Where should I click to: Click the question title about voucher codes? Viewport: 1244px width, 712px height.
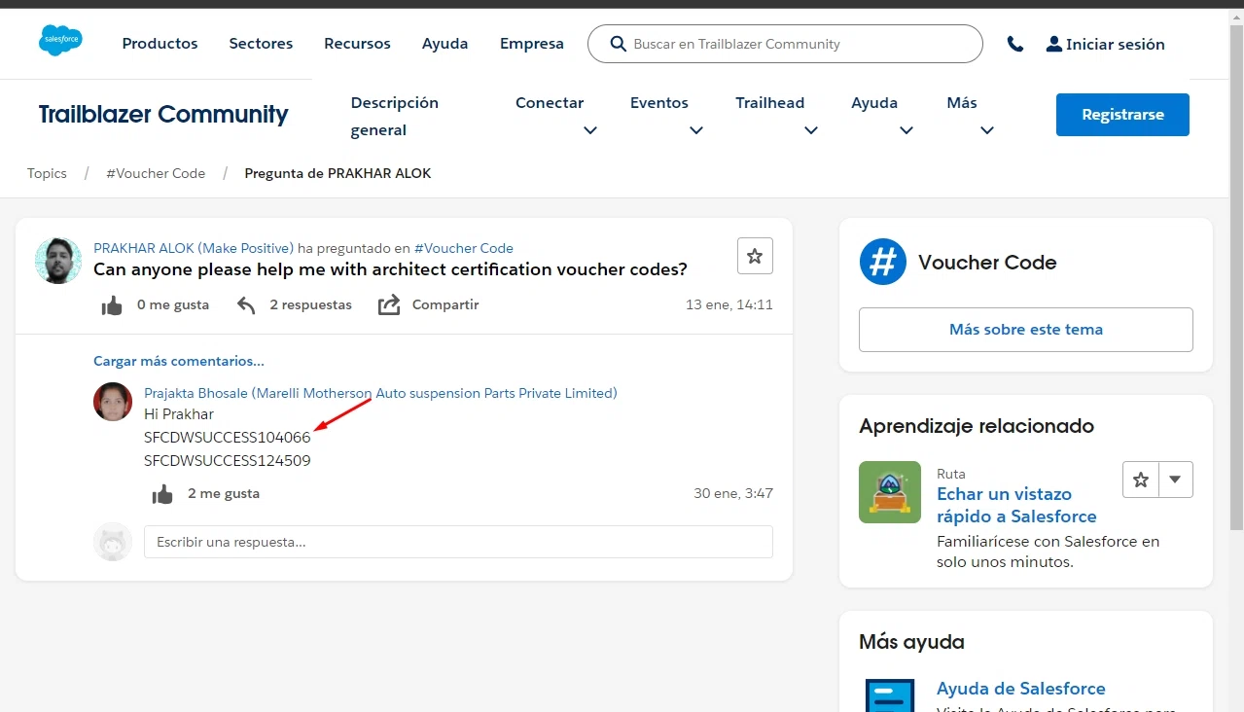[x=390, y=269]
